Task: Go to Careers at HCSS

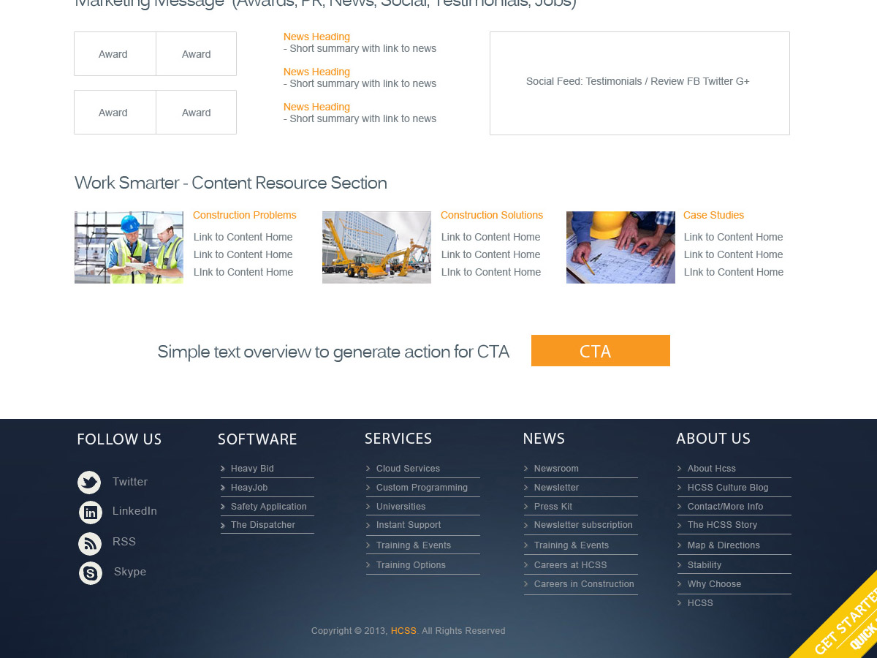Action: (x=570, y=565)
